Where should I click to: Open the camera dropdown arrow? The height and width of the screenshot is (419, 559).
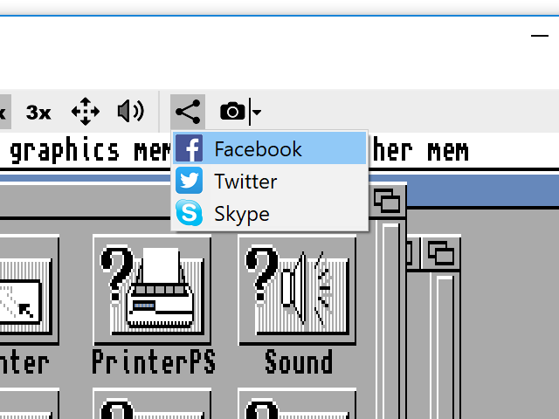click(x=257, y=113)
